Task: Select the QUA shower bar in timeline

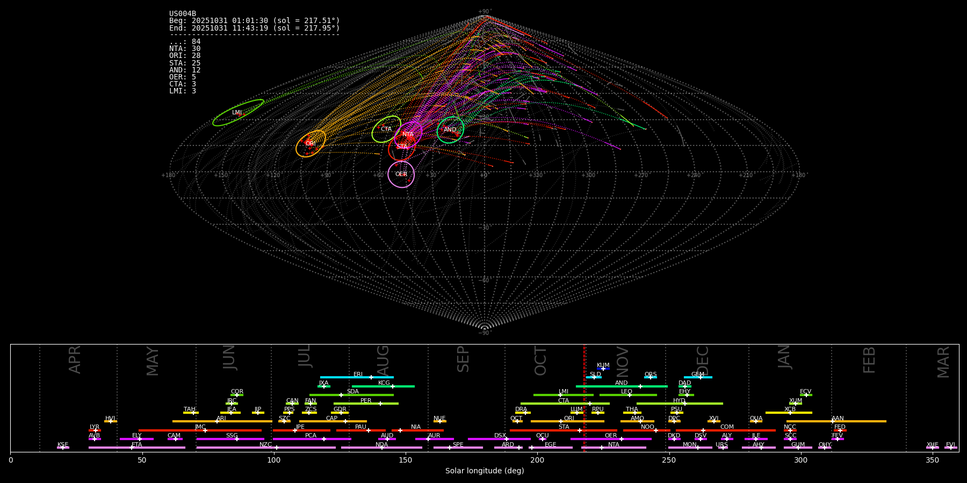Action: [x=756, y=421]
